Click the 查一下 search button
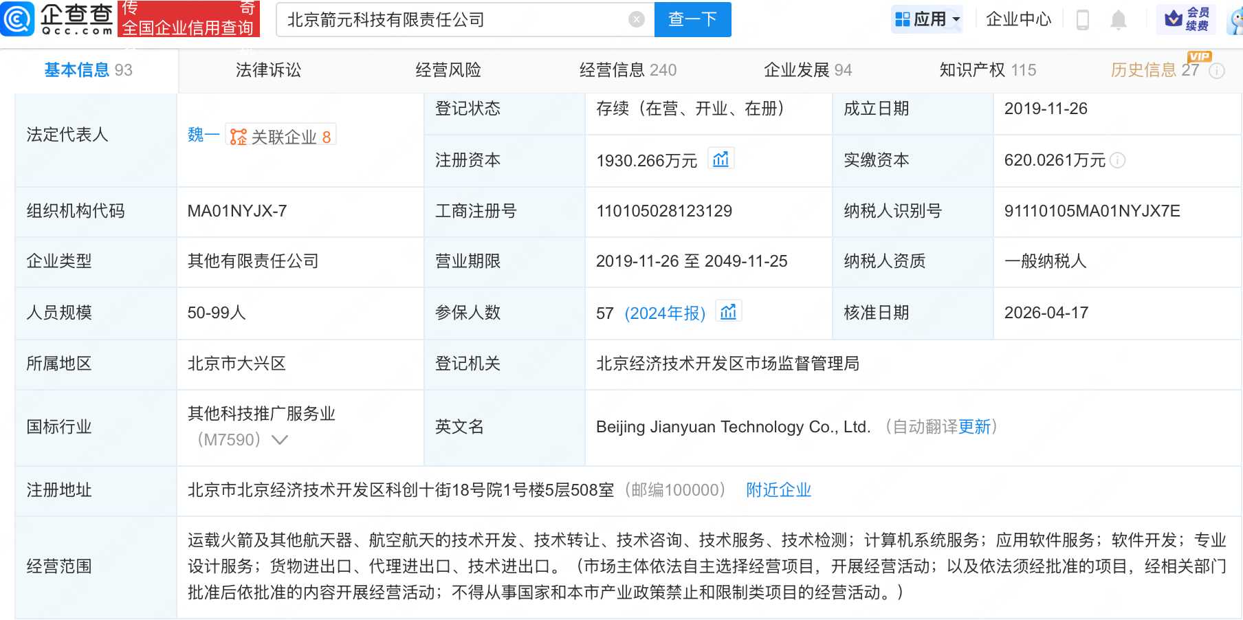Viewport: 1243px width, 620px height. 692,19
